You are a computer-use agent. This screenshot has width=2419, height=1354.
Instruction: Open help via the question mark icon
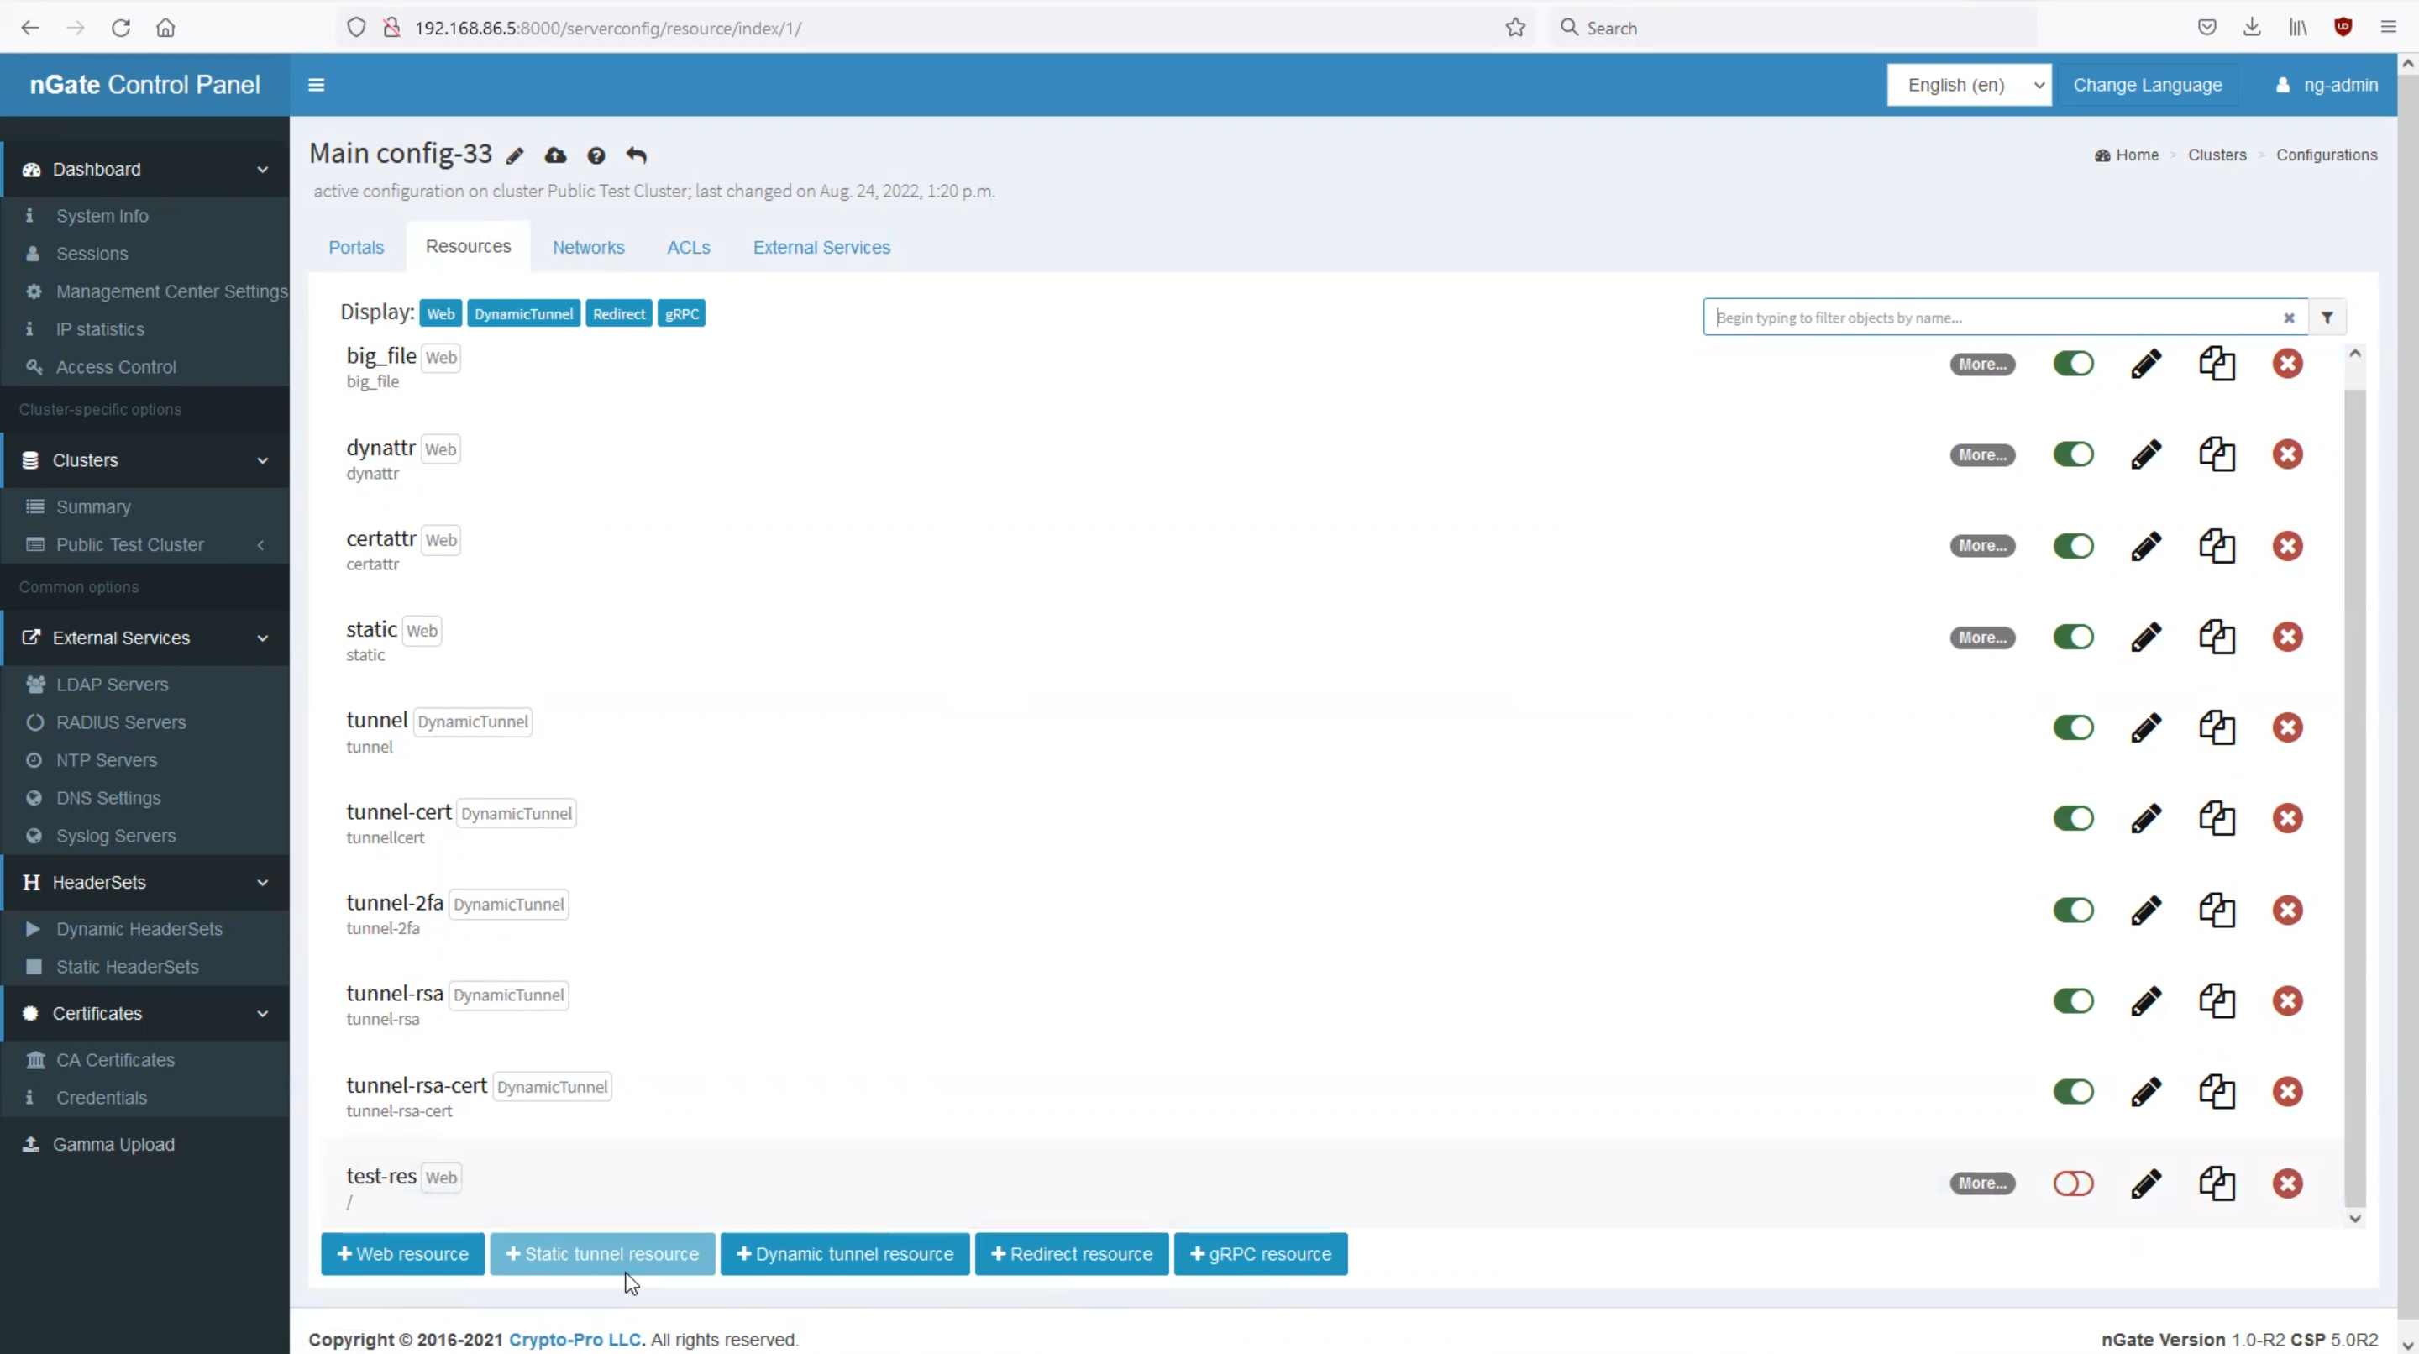[x=596, y=156]
